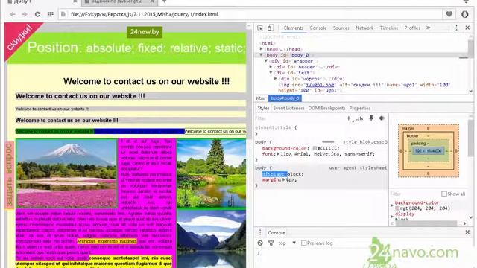This screenshot has height=268, width=477.
Task: Collapse the div#wrapper node
Action: (266, 61)
